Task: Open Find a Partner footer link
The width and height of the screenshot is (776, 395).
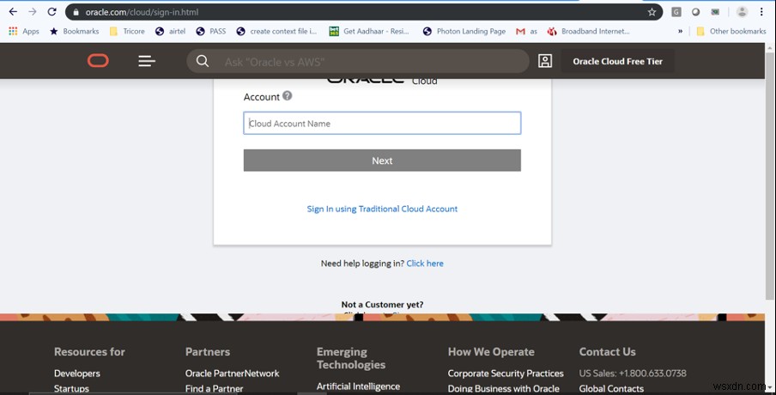Action: pyautogui.click(x=215, y=389)
